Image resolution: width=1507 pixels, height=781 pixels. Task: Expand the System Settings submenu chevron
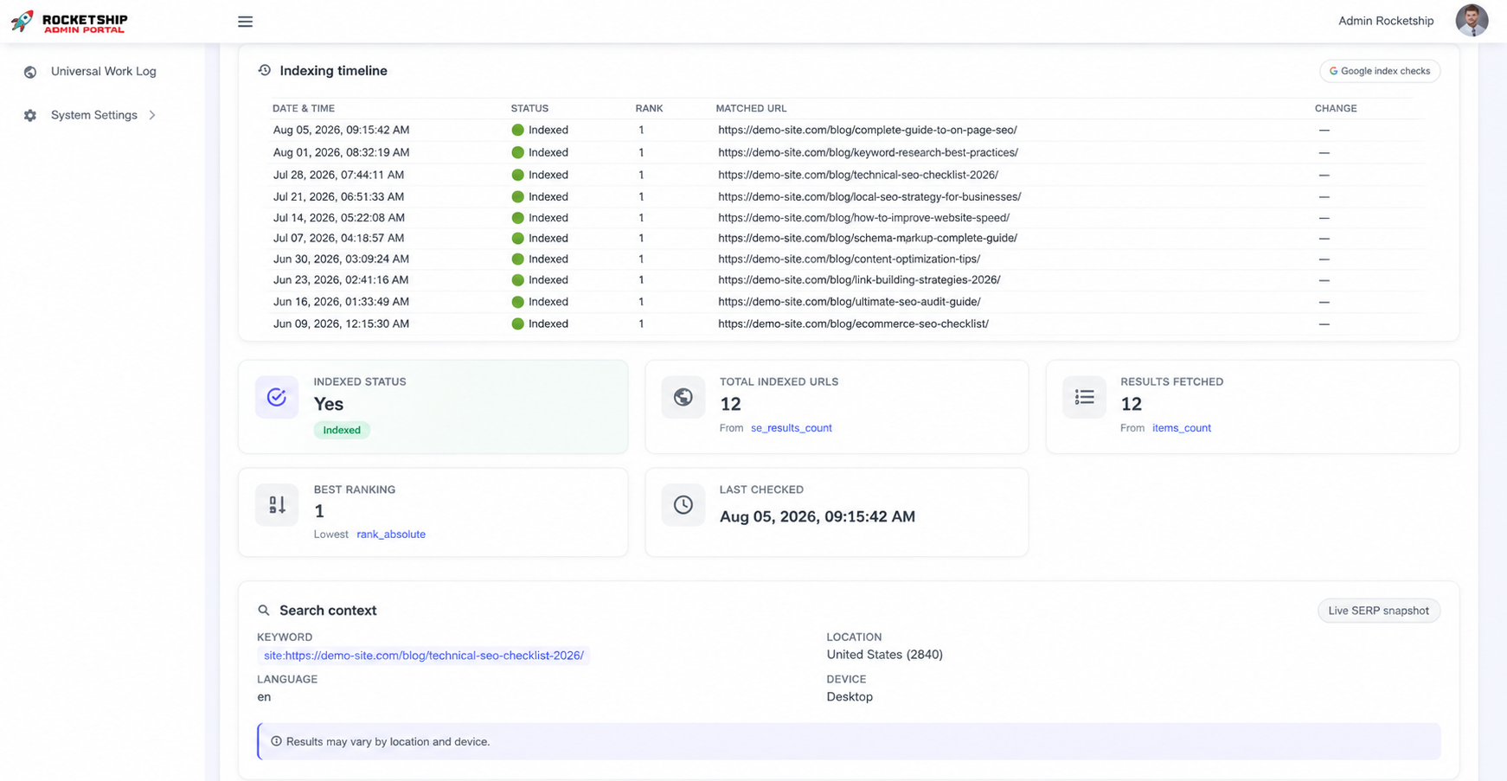(x=152, y=115)
